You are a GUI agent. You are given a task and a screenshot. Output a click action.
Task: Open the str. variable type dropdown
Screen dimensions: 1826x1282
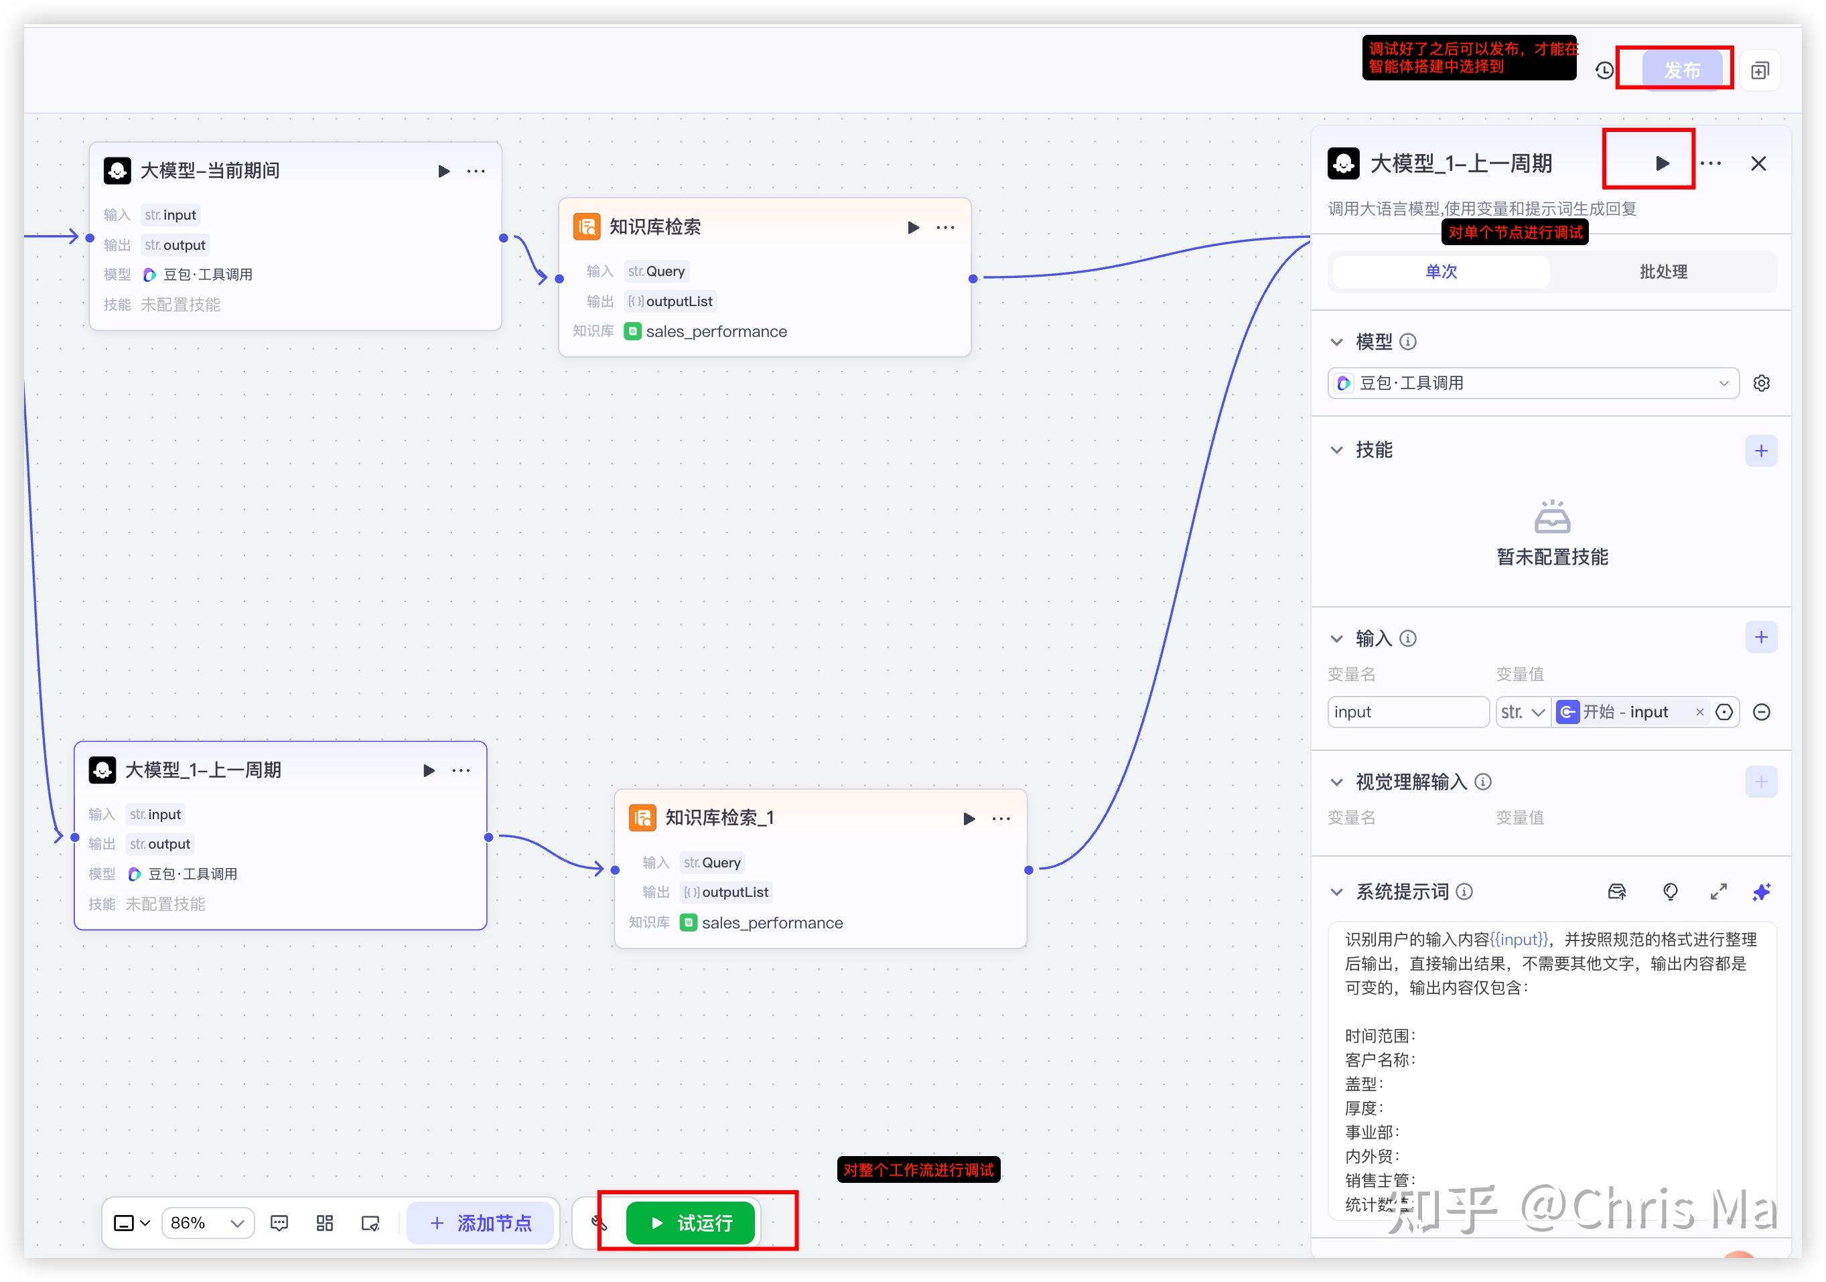1522,712
